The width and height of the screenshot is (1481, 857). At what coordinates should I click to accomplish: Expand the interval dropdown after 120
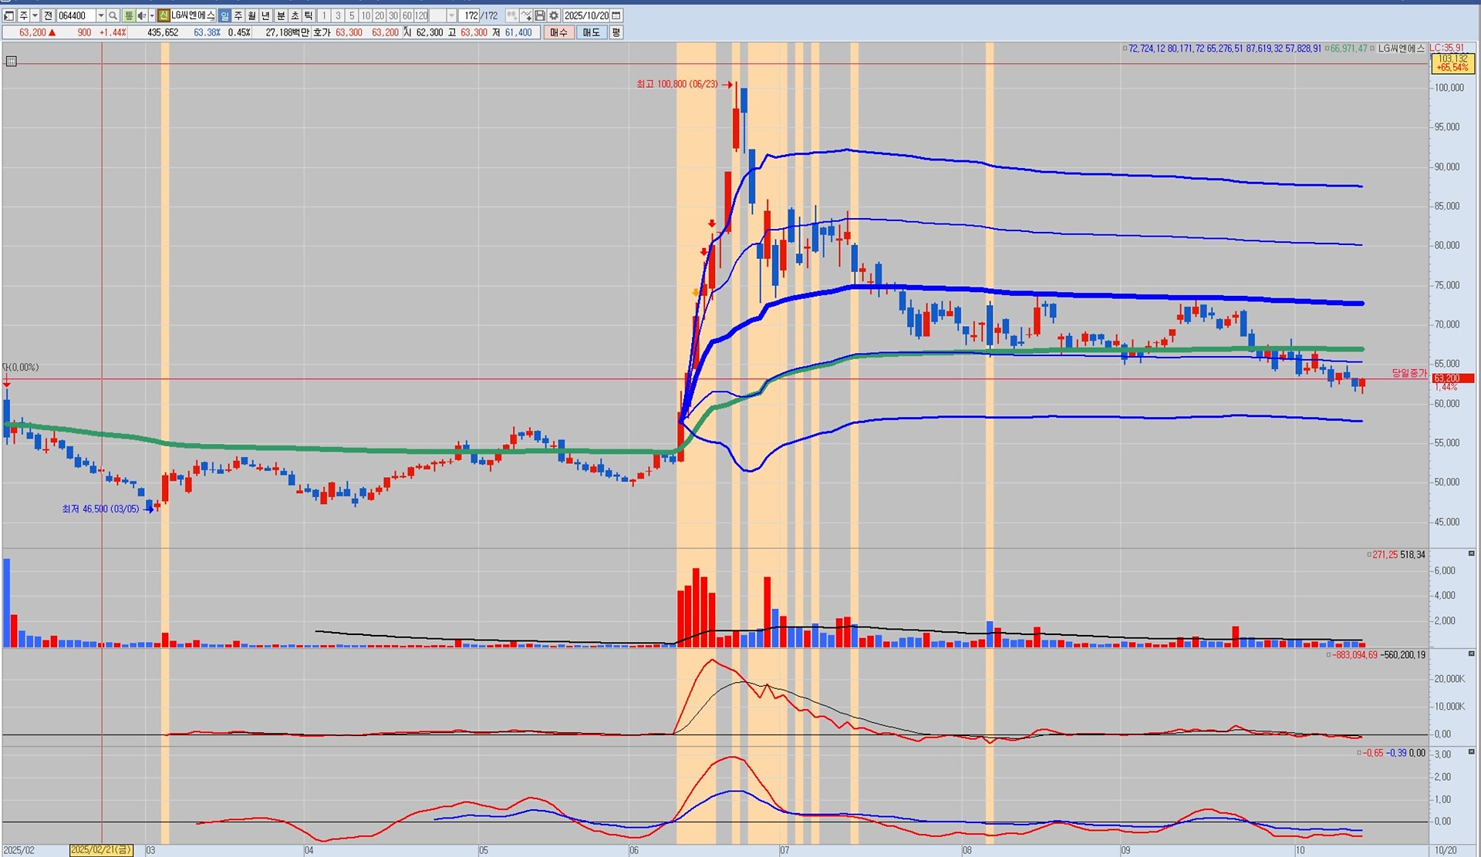click(452, 15)
